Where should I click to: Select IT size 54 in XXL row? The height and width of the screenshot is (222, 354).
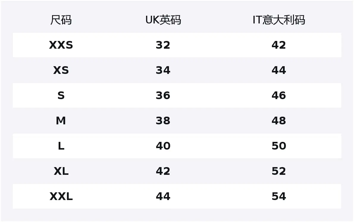(x=279, y=196)
